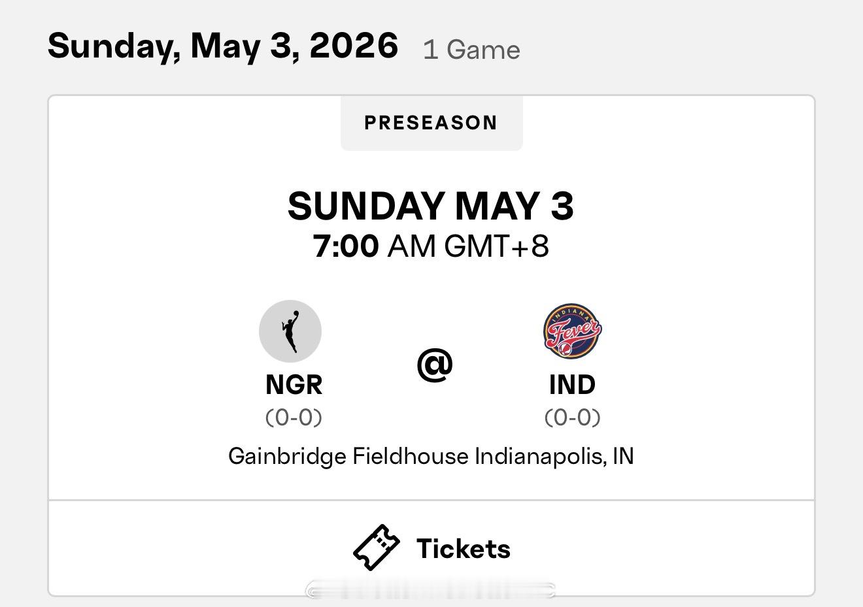Click the 7:00 bold time digits
Image resolution: width=863 pixels, height=607 pixels.
pyautogui.click(x=346, y=246)
